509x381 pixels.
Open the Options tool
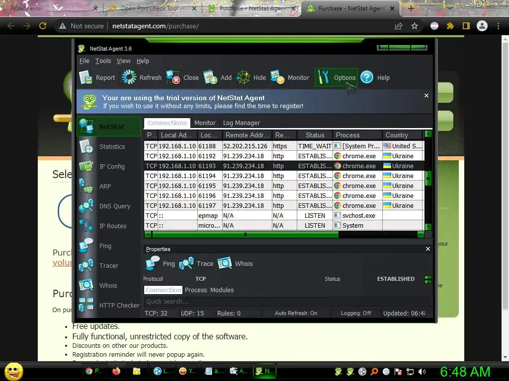tap(337, 78)
